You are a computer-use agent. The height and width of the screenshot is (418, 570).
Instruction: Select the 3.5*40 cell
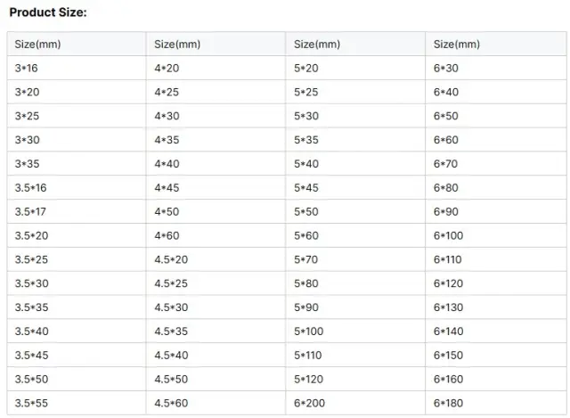tap(77, 331)
